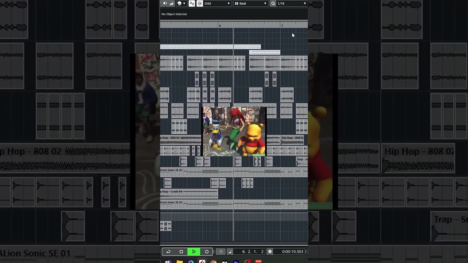Click the clock time format icon
The height and width of the screenshot is (263, 468).
coord(270,252)
